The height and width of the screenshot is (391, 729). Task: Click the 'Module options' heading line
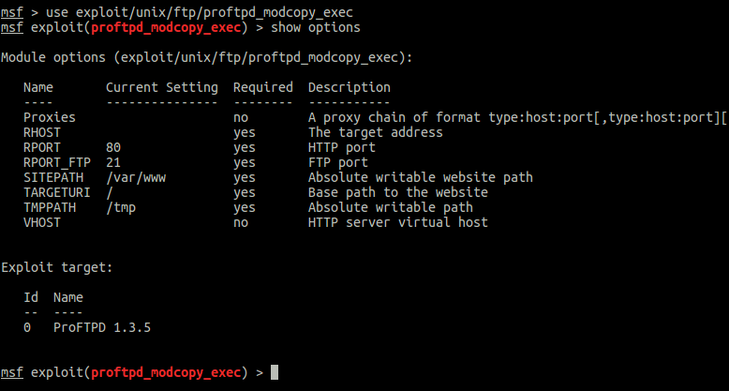206,58
